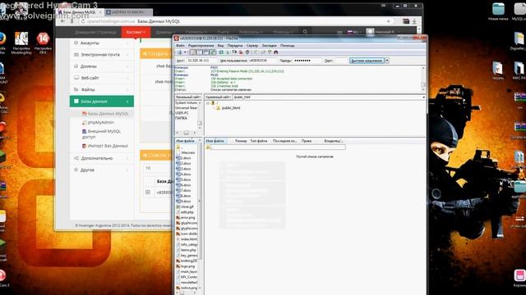
Task: Open the Передача menu in FileZilla
Action: pos(235,46)
